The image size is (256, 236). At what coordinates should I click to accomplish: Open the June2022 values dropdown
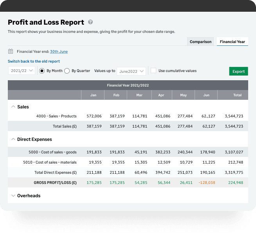pyautogui.click(x=131, y=71)
